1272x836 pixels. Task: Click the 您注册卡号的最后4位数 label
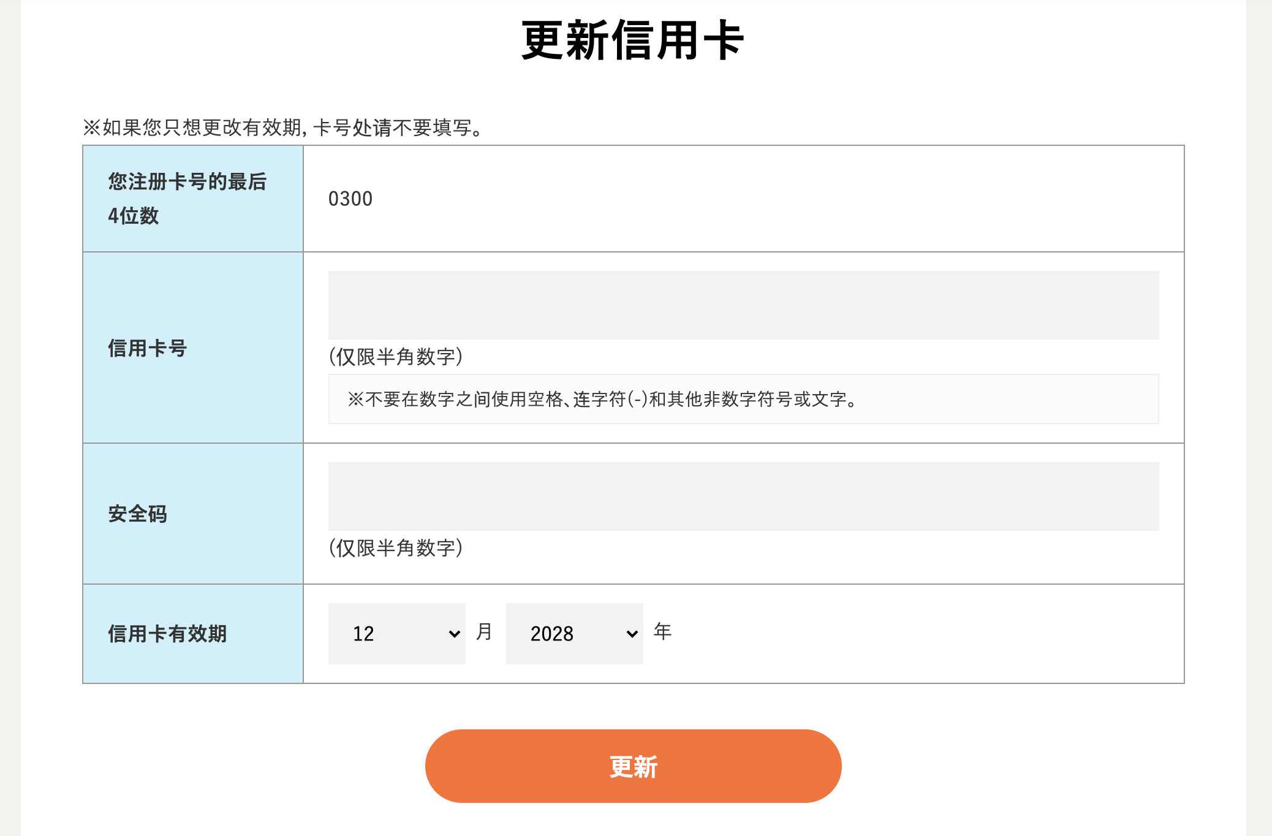click(x=187, y=199)
